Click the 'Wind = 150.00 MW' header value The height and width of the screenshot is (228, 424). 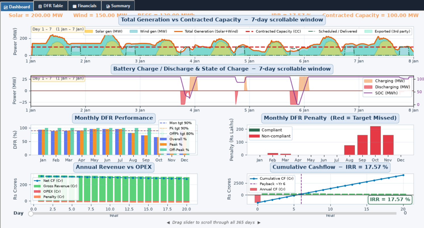pos(100,15)
